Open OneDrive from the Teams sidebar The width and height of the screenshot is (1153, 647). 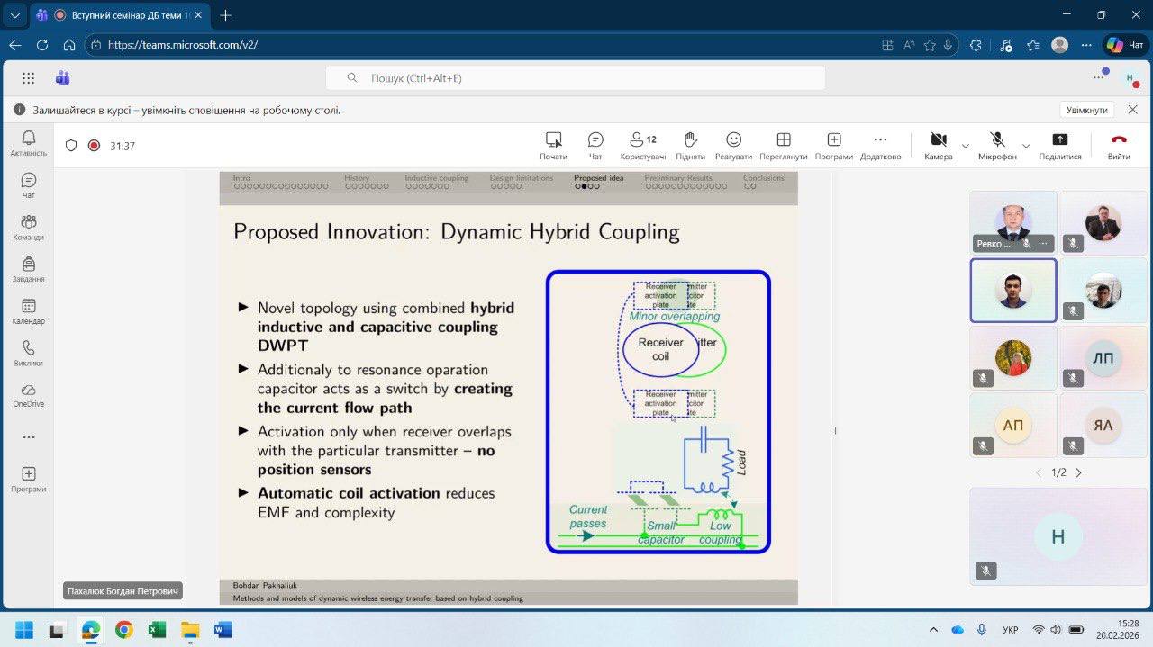tap(28, 395)
